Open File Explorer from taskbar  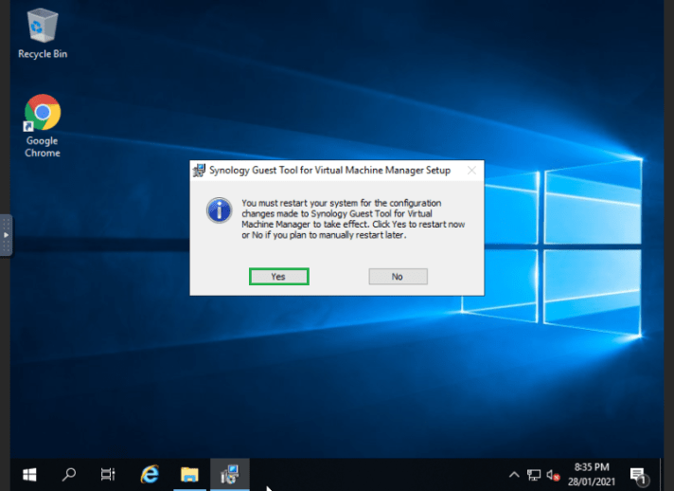click(189, 474)
